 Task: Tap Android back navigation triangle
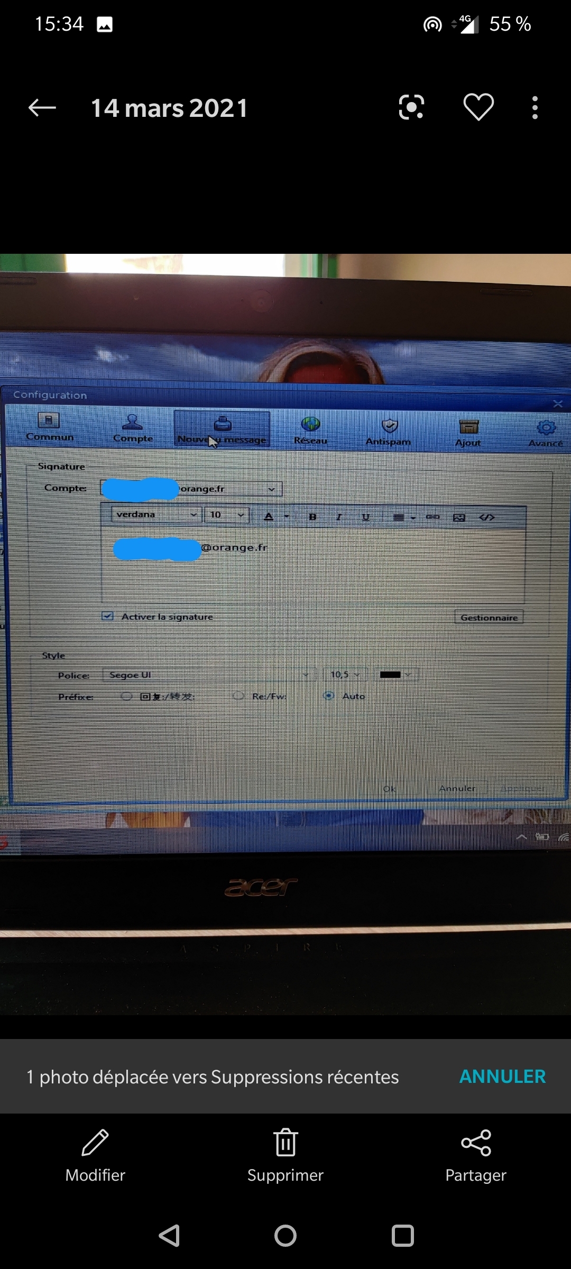(170, 1236)
